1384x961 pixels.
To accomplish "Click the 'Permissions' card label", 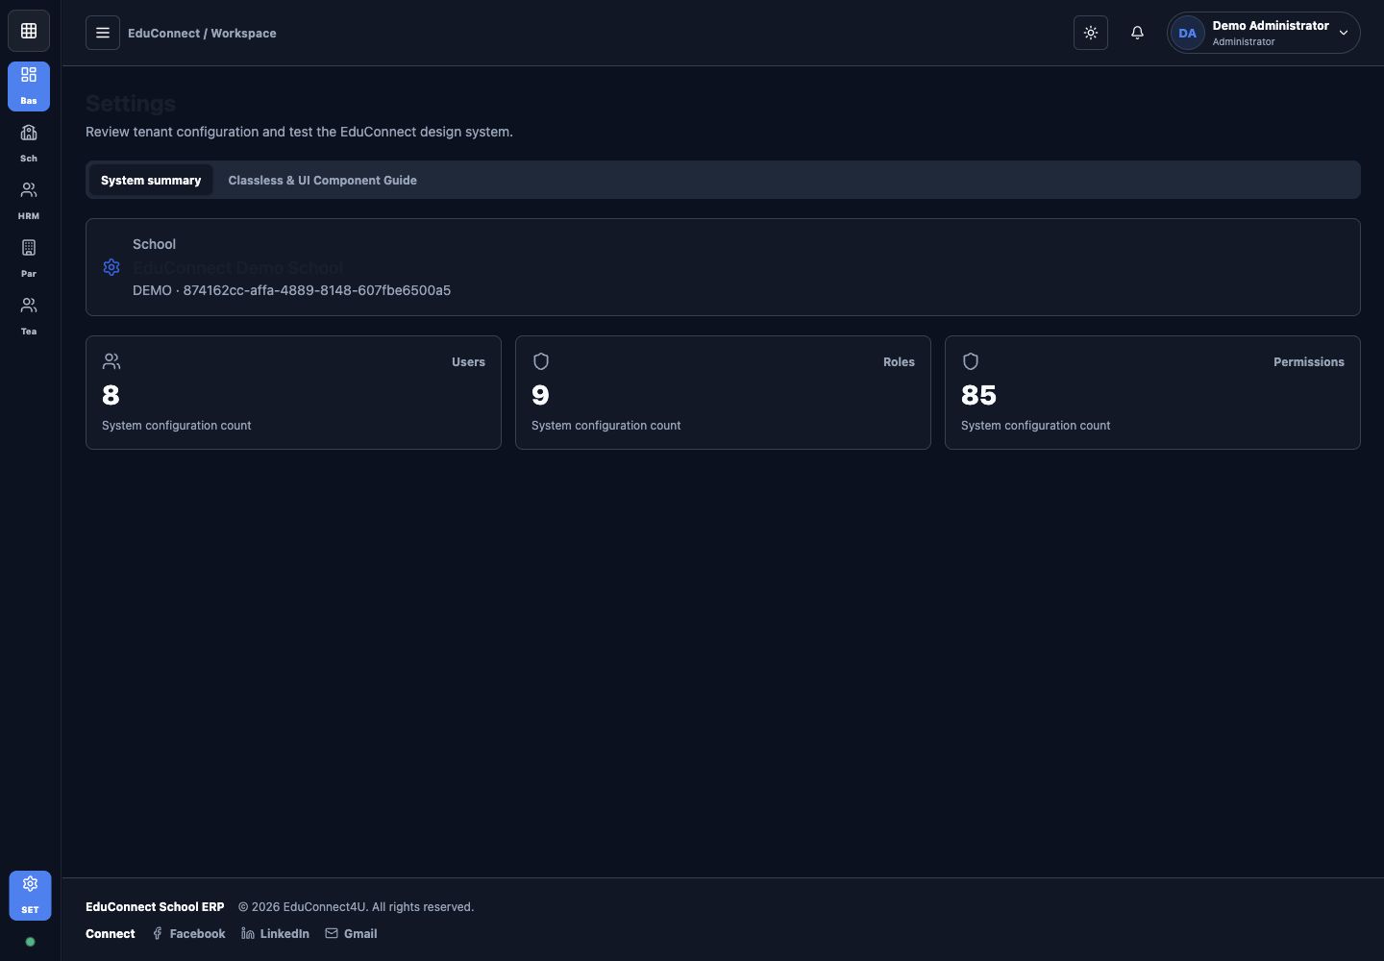I will (x=1309, y=362).
